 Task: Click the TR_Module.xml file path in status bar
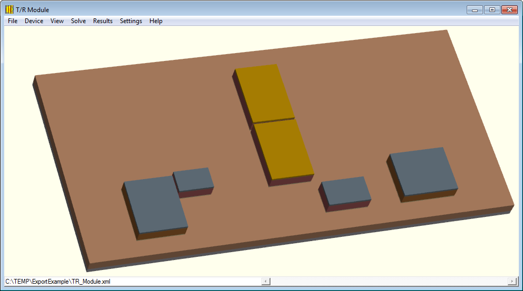tap(58, 282)
